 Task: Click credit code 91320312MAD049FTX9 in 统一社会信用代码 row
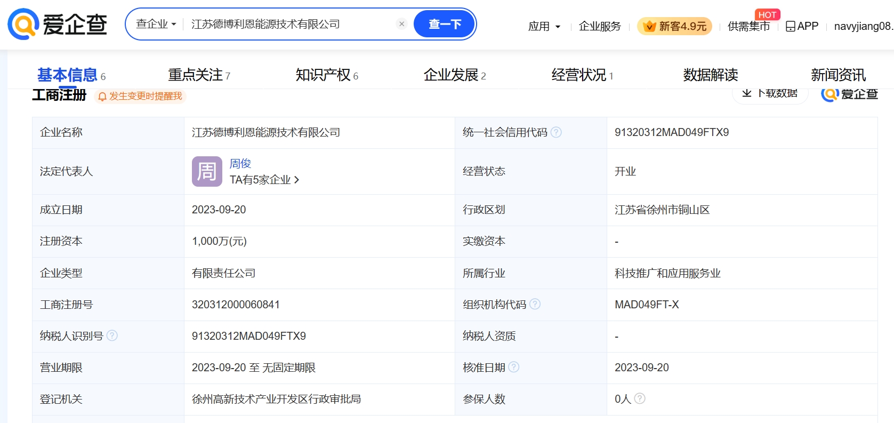(672, 132)
